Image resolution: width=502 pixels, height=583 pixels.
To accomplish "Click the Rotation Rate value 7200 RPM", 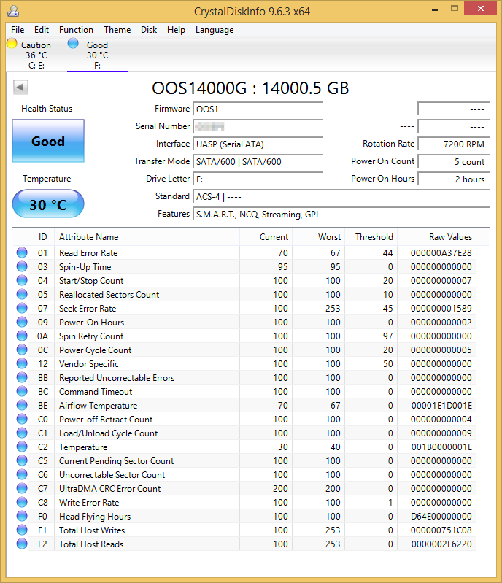I will click(x=454, y=144).
